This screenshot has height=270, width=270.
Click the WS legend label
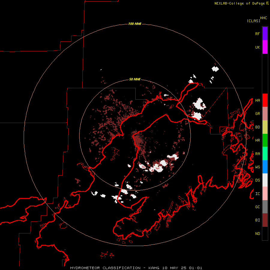(x=257, y=167)
